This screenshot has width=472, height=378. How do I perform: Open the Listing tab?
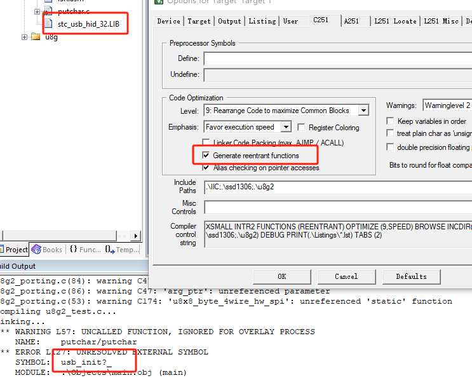262,21
